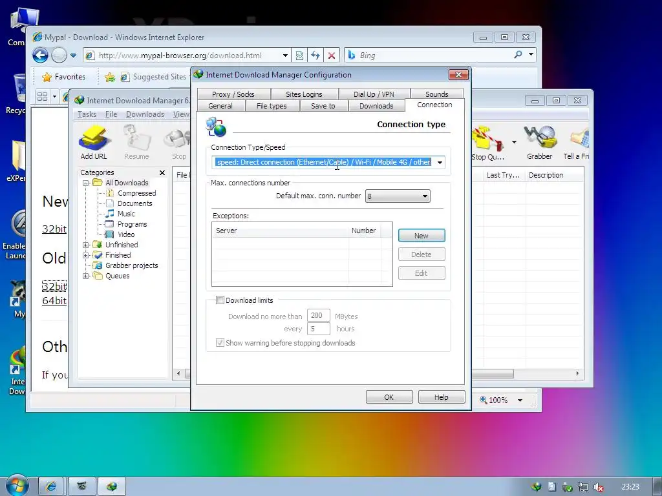Click the Bing search box
This screenshot has height=496, width=662.
(432, 56)
